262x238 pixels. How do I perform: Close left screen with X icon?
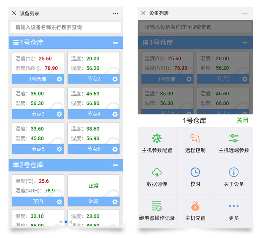coord(14,13)
